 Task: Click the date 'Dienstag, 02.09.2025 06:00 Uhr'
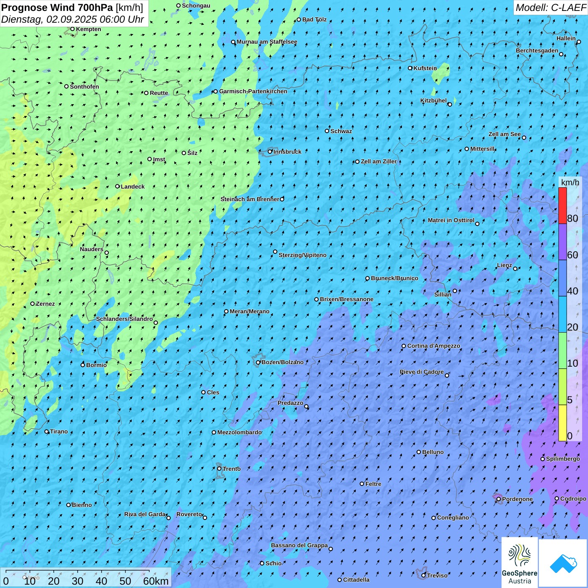[x=73, y=19]
